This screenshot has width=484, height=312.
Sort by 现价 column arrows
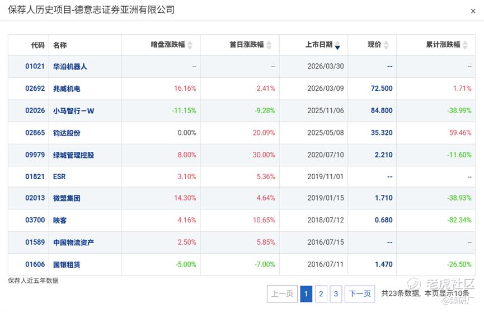pyautogui.click(x=386, y=45)
